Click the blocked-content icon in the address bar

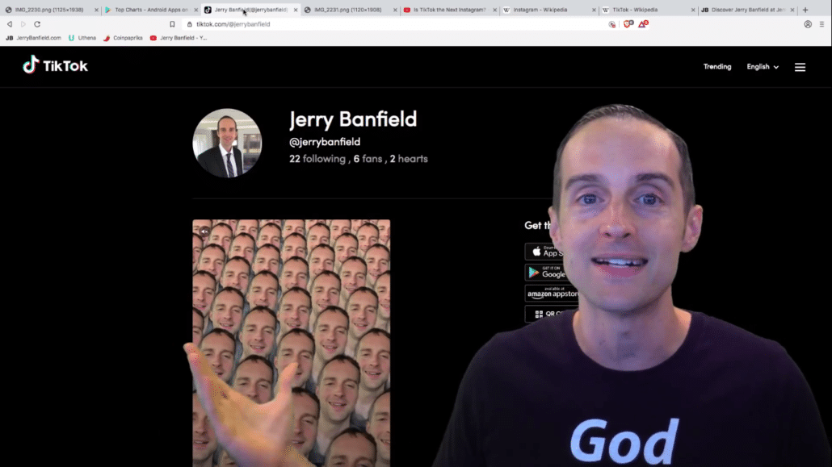click(x=611, y=24)
